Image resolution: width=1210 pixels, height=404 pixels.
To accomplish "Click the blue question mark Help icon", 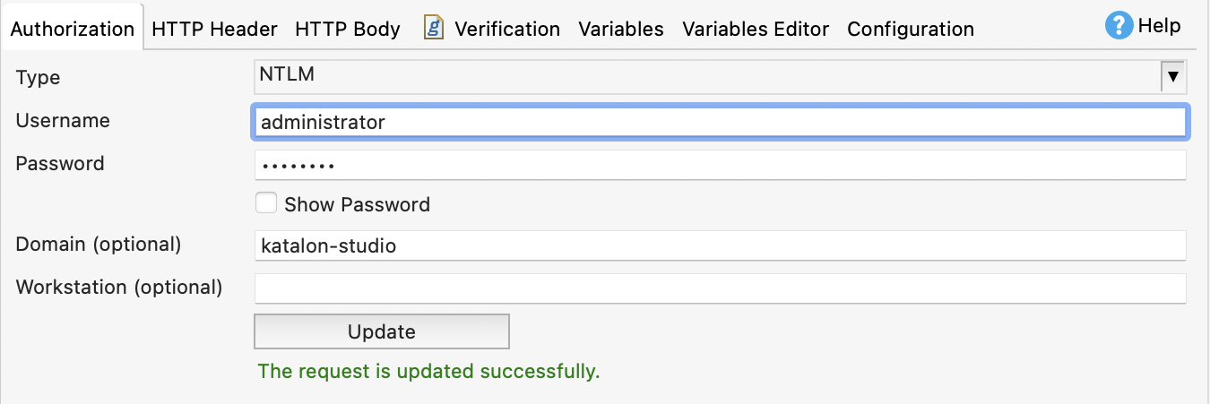I will 1119,26.
